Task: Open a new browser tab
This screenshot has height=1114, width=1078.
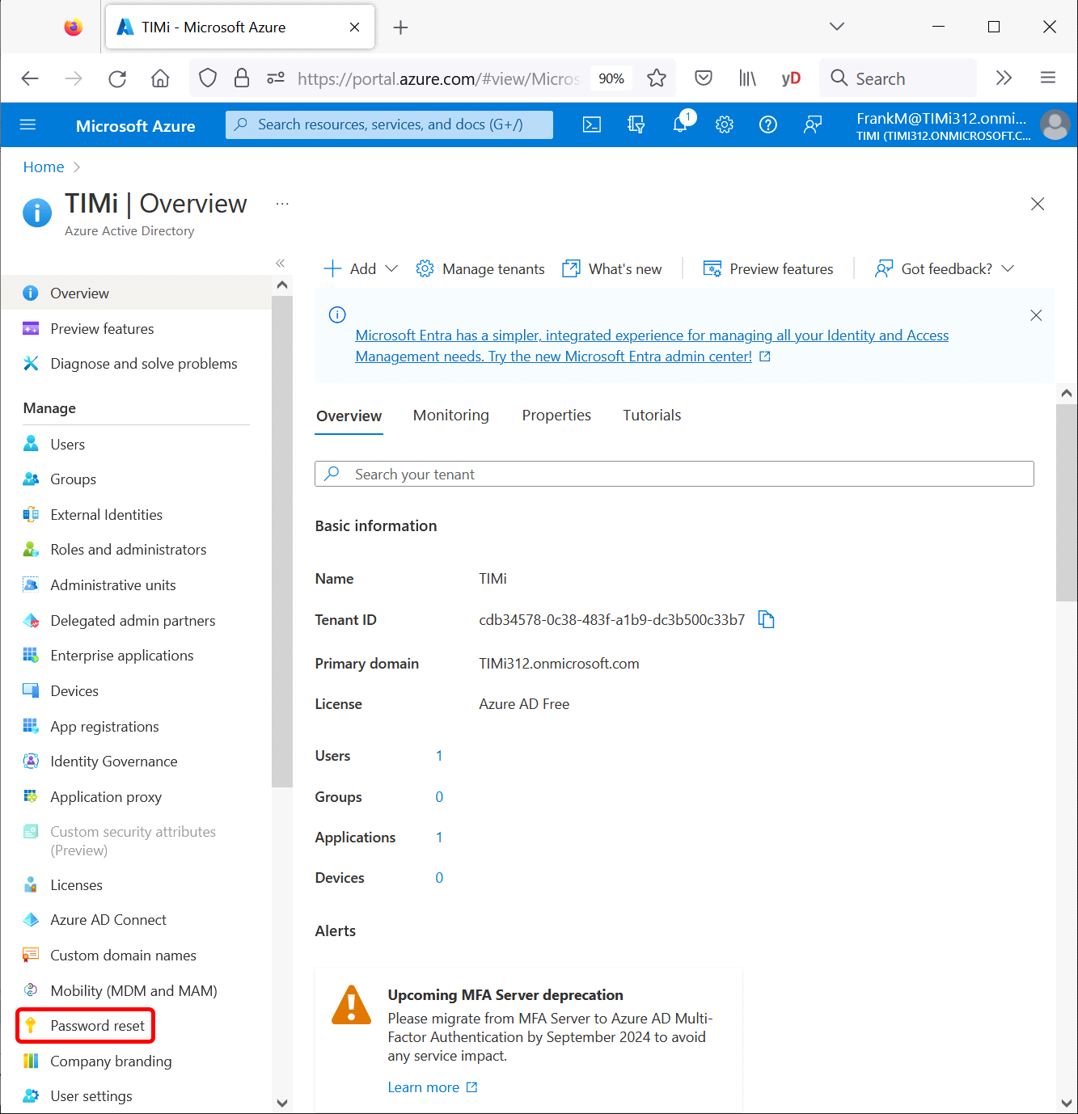Action: tap(400, 27)
